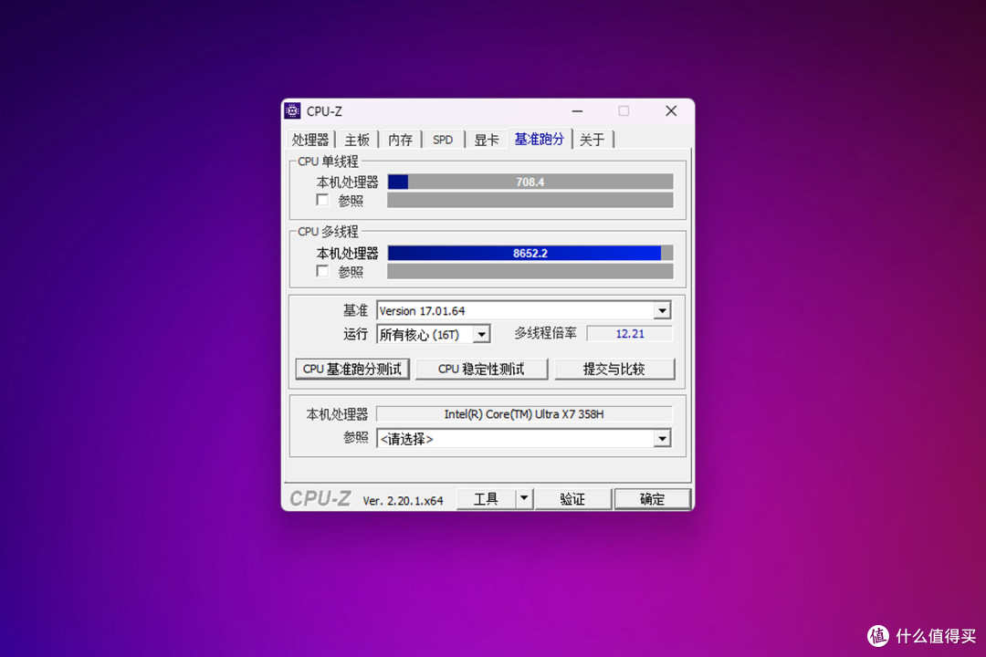Image resolution: width=986 pixels, height=657 pixels.
Task: Click the Ver. 2.20.1.x64 version text
Action: tap(404, 500)
